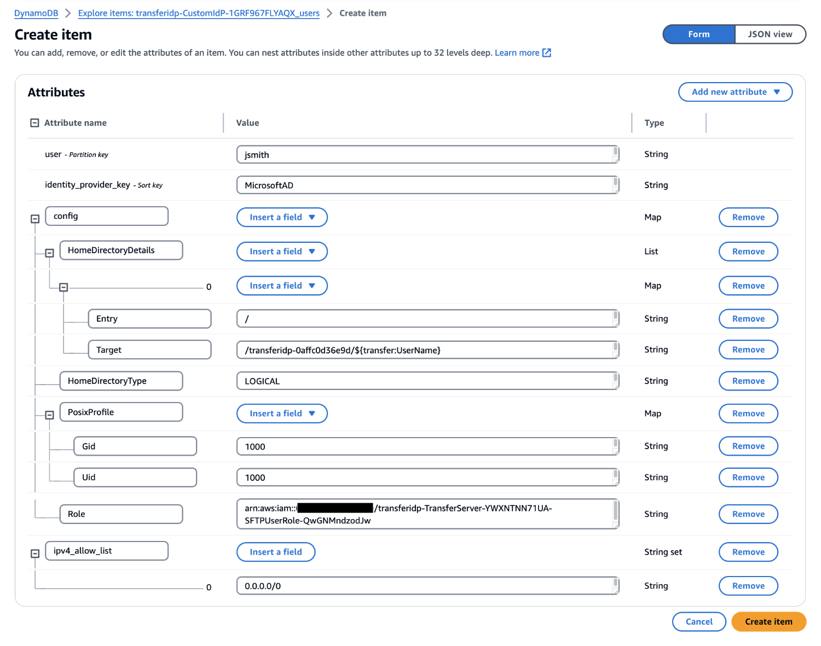Collapse the HomeDirectoryDetails list

49,253
